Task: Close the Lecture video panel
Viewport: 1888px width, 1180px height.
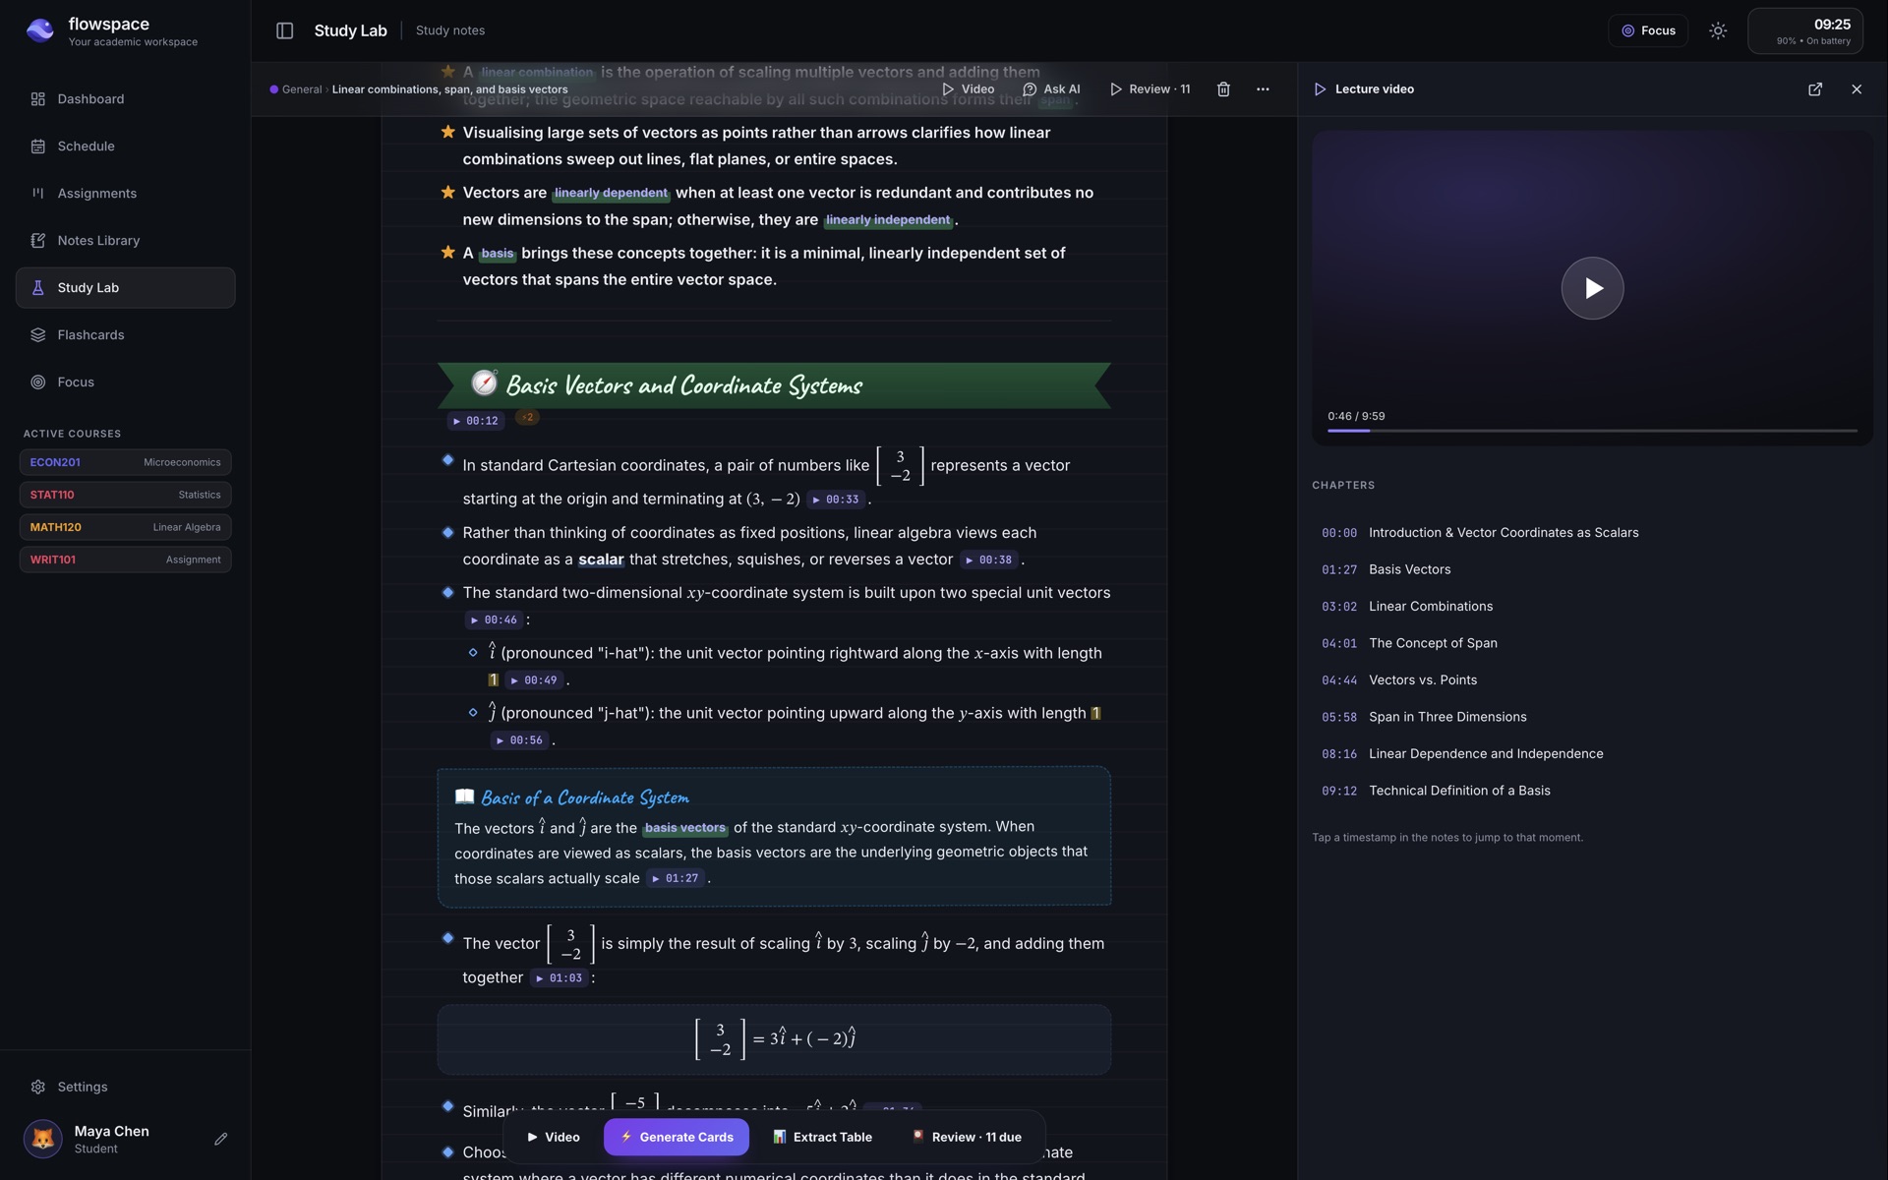Action: (x=1857, y=89)
